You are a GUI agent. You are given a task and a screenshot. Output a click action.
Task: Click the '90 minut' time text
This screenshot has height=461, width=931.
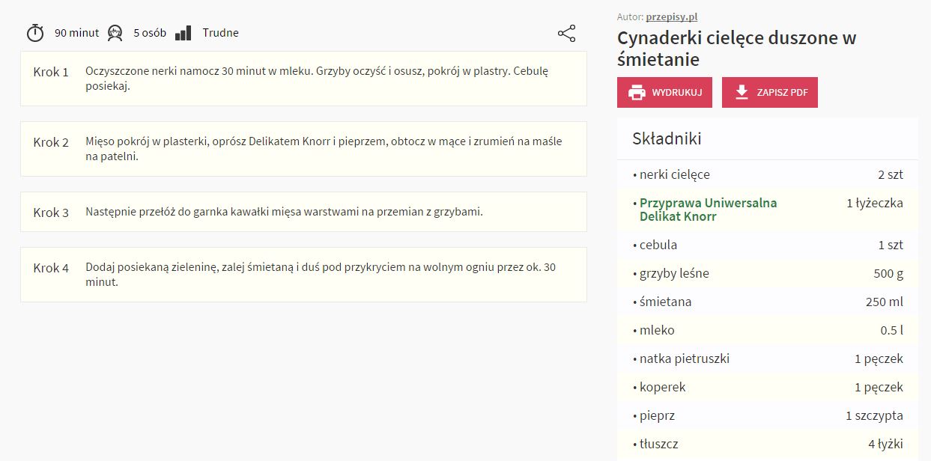[x=76, y=33]
